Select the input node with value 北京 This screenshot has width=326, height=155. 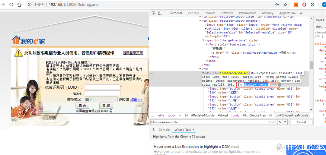(254, 90)
